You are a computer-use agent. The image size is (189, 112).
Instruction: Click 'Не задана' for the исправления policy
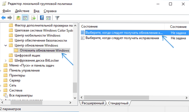(178, 38)
